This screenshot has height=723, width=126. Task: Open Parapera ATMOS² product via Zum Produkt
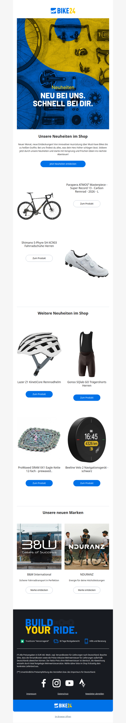point(87,204)
